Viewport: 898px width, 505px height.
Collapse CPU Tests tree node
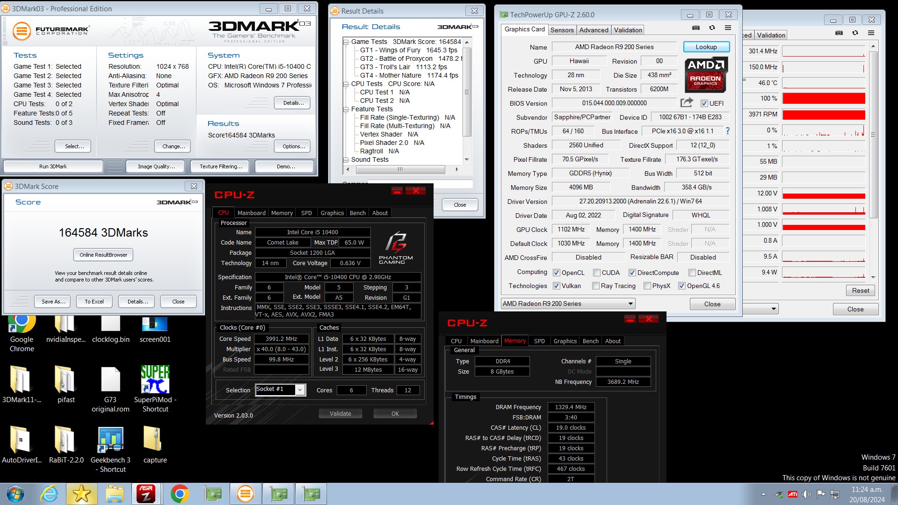point(346,84)
